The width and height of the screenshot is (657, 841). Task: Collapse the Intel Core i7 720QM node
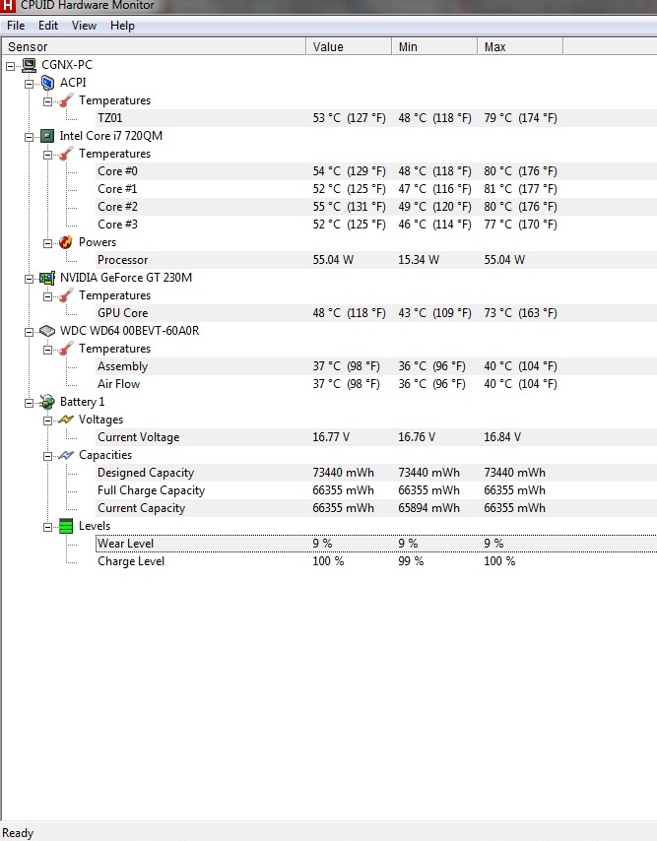[29, 136]
